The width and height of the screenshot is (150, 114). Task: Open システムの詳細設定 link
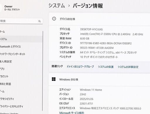point(128,67)
